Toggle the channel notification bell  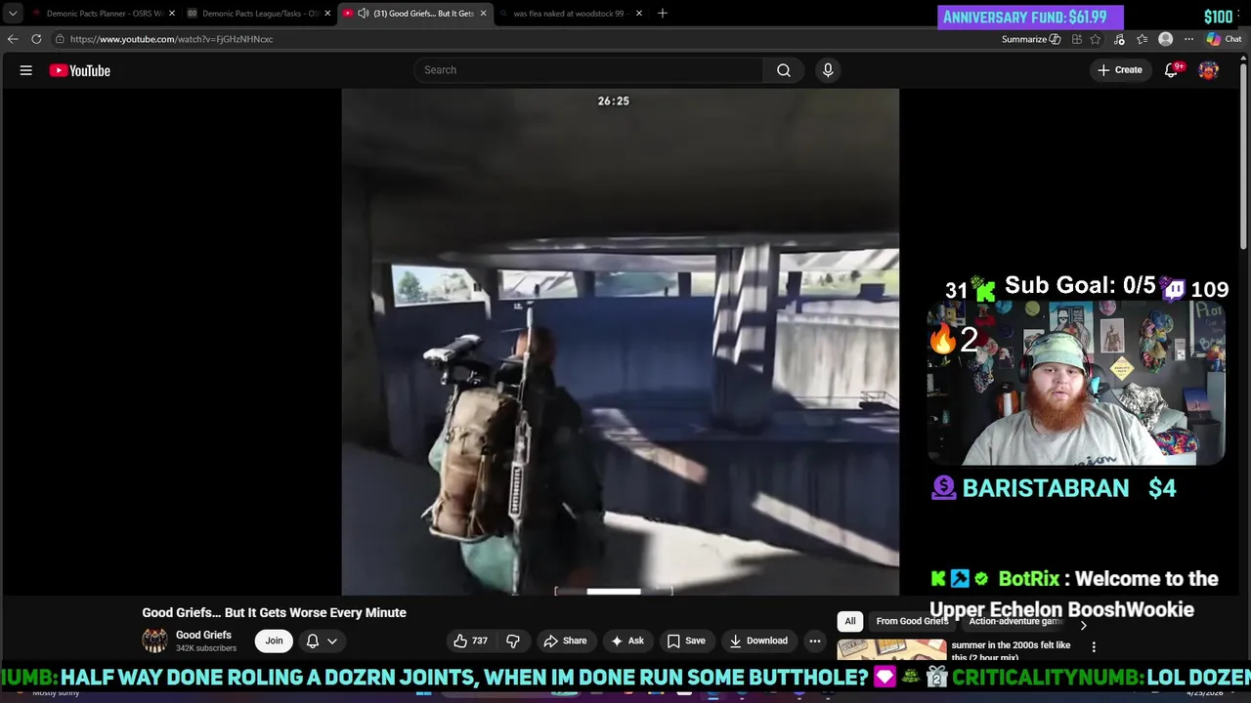[313, 641]
